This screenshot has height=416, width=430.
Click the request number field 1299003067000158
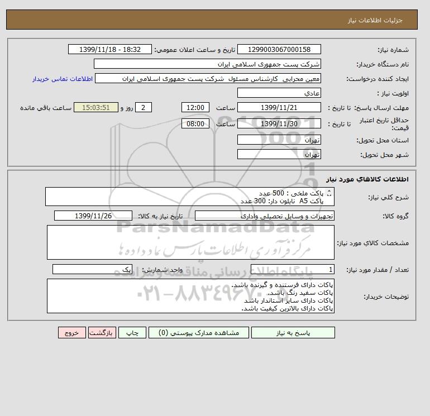coord(279,49)
